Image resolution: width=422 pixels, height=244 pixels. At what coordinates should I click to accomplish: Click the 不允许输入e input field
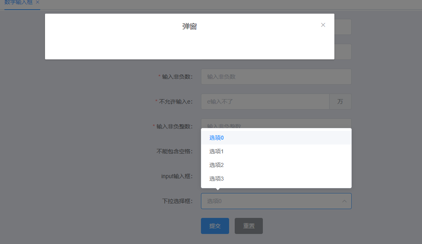(265, 101)
